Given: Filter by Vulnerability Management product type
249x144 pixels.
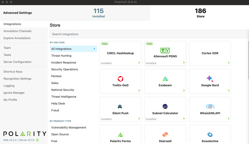Looking at the screenshot, I should click(x=69, y=128).
